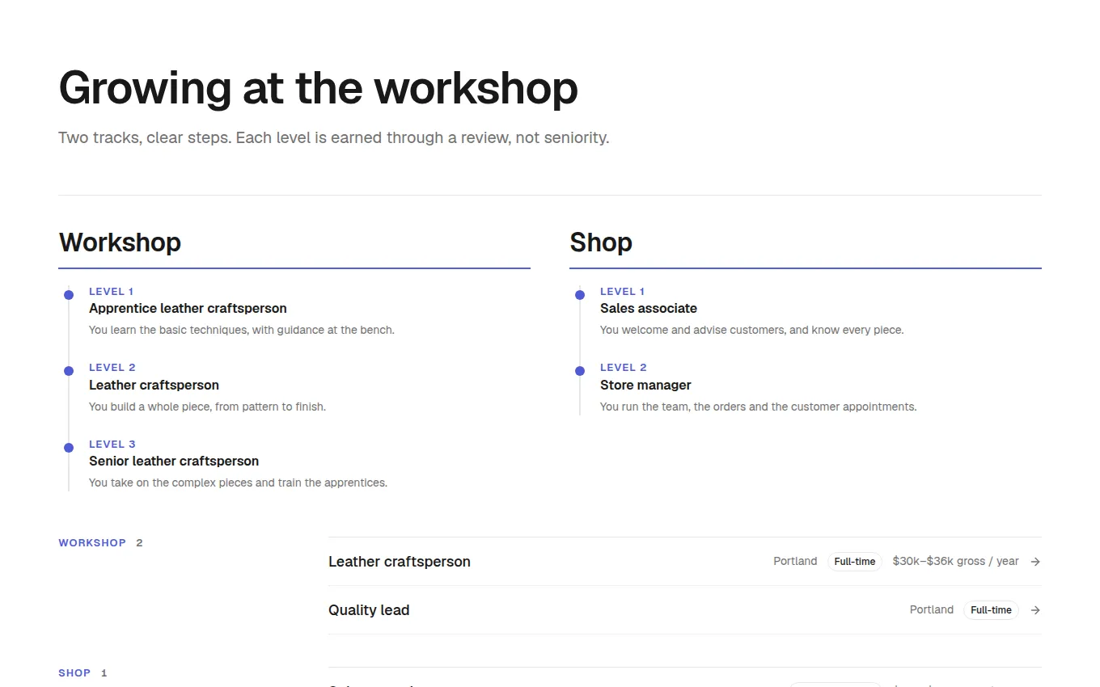Click the Shop track heading

click(601, 242)
